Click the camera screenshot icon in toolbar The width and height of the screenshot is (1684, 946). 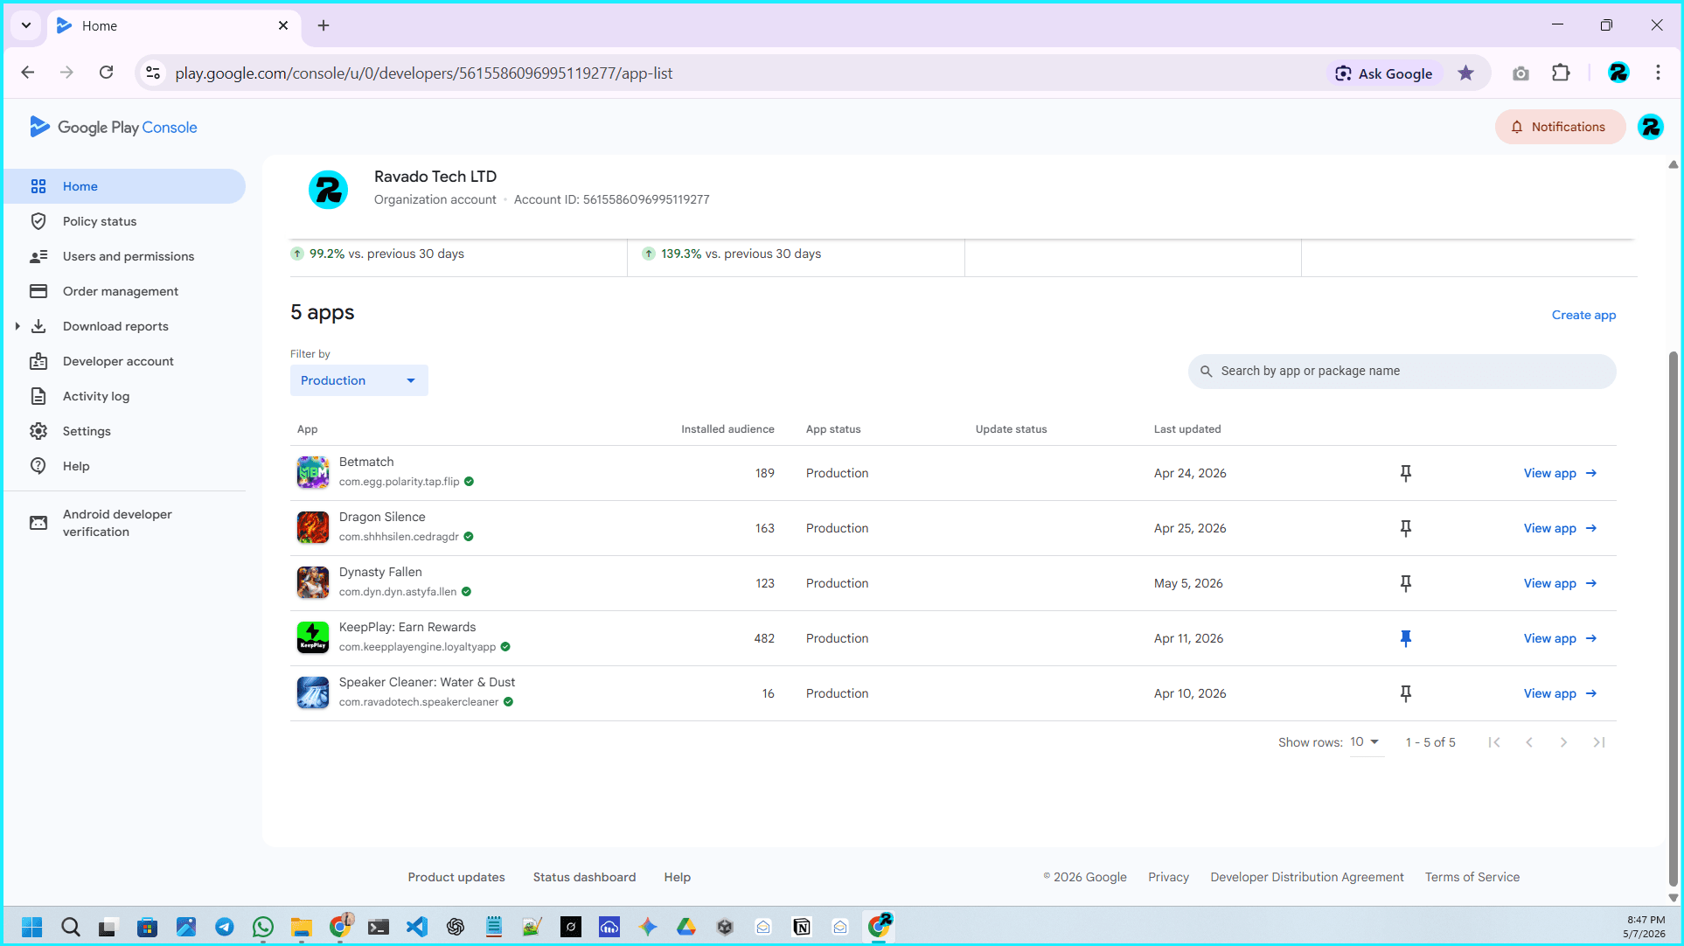pos(1520,73)
